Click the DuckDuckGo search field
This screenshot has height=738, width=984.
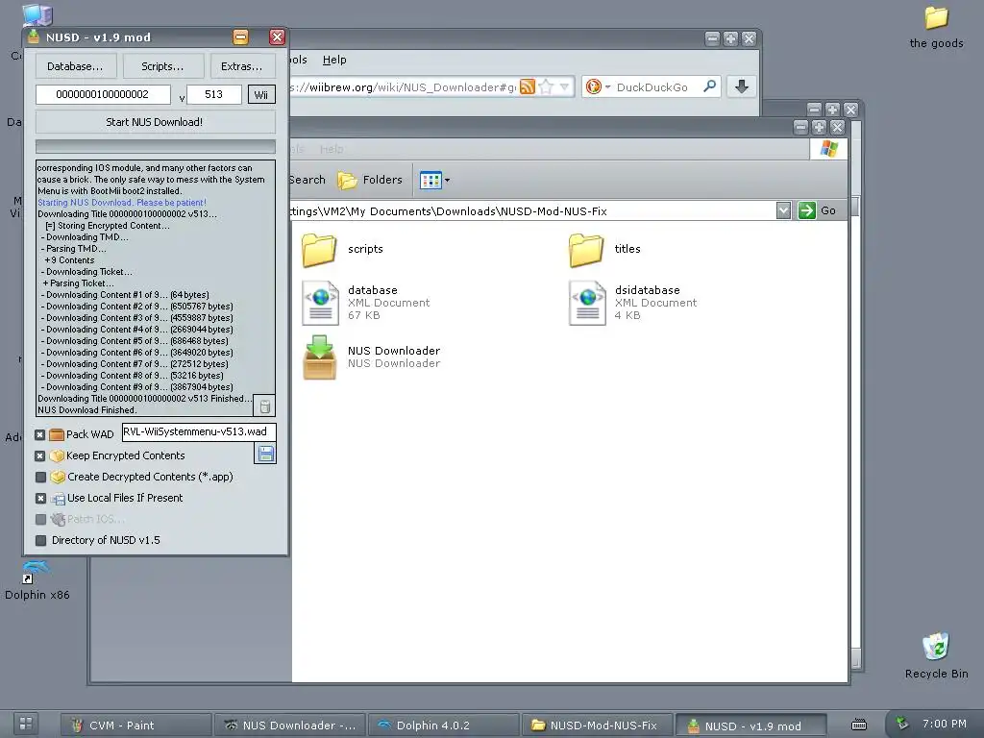652,87
